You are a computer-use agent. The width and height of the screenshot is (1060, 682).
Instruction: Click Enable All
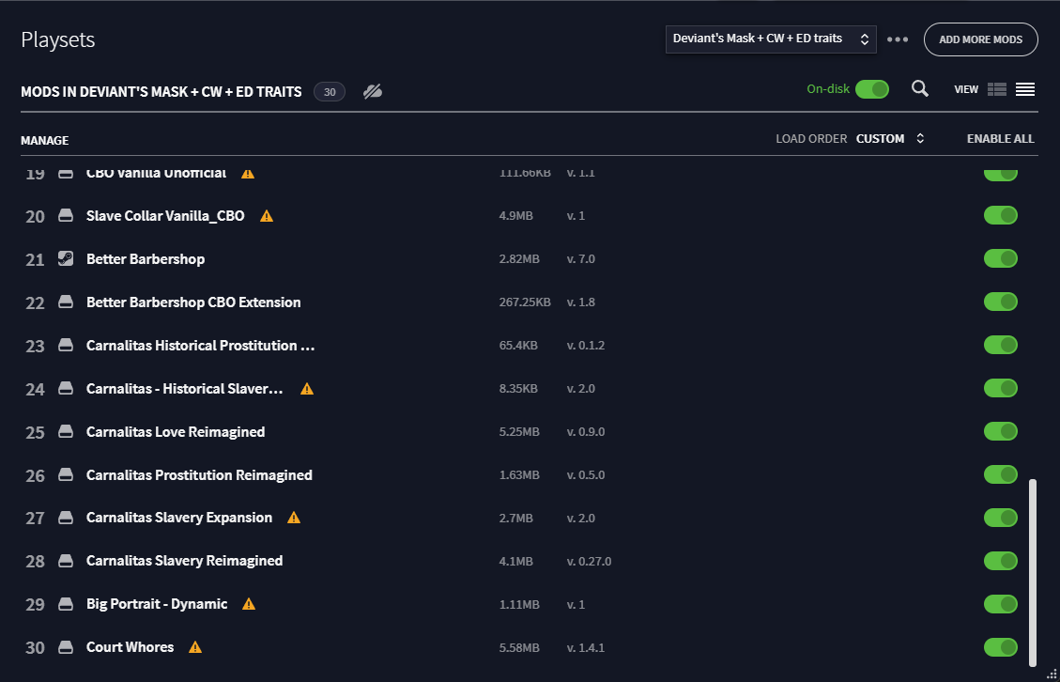coord(1001,139)
